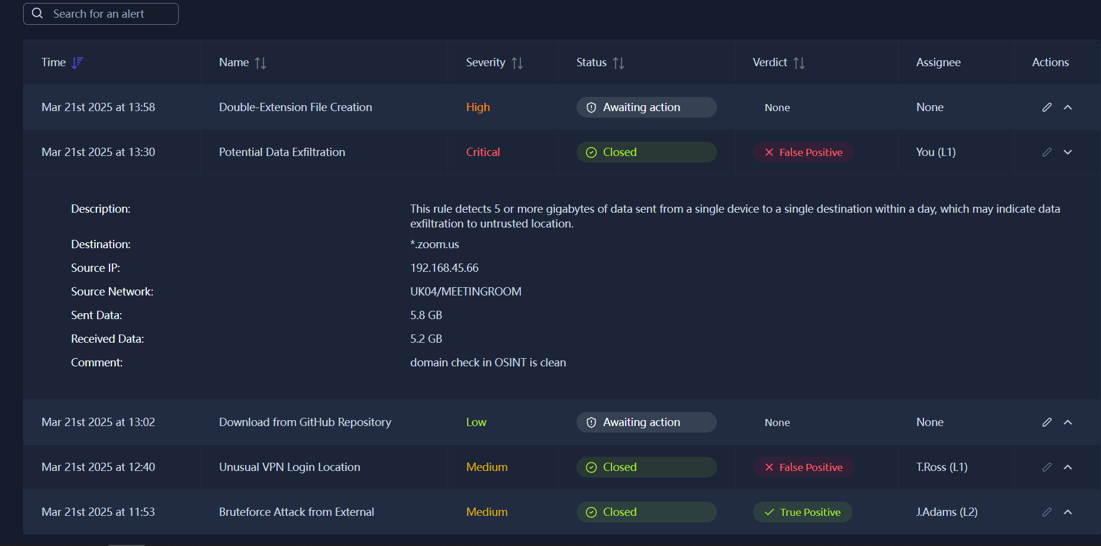The width and height of the screenshot is (1101, 546).
Task: Click the search magnifier icon
Action: click(x=37, y=14)
